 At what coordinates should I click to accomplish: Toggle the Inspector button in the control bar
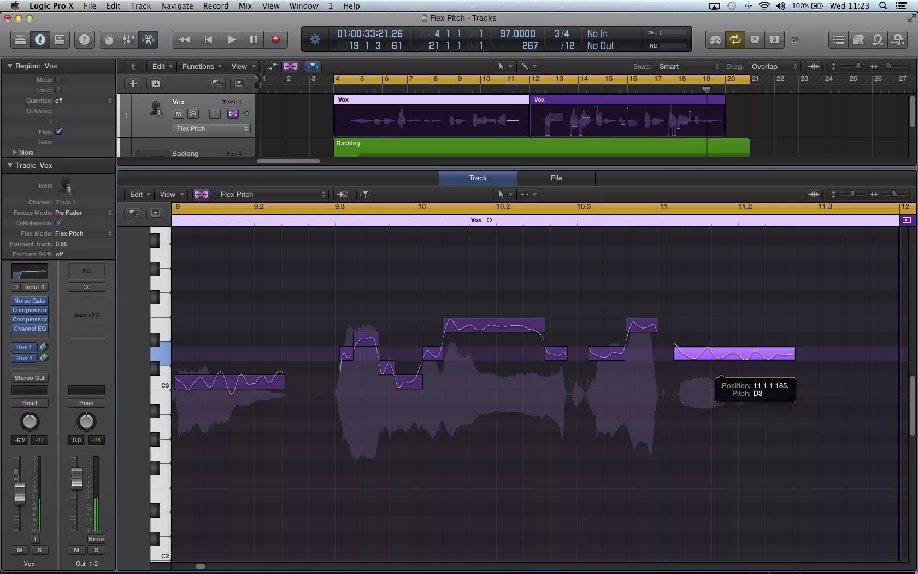click(x=40, y=39)
